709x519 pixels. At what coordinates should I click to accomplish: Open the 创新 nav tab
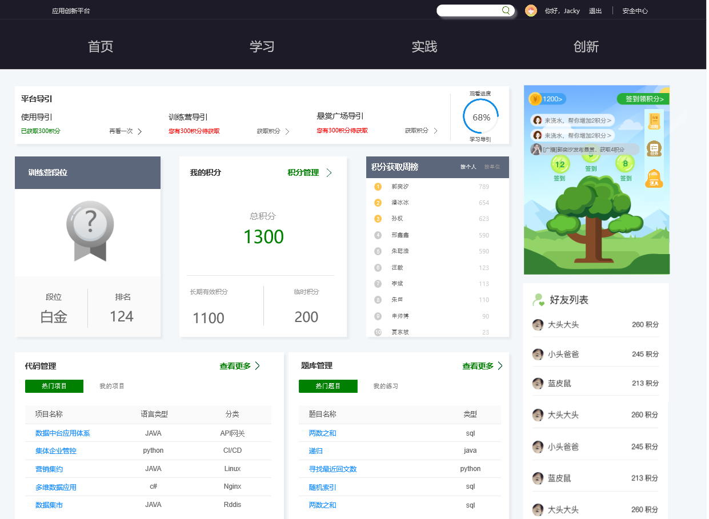pos(586,47)
